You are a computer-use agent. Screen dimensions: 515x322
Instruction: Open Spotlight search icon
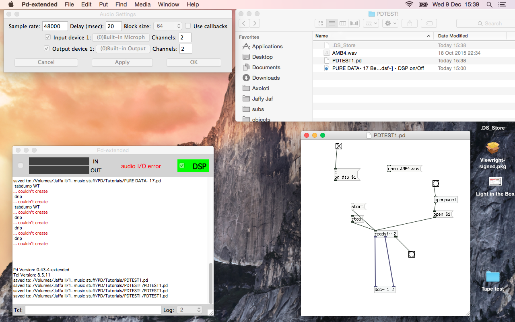[x=489, y=4]
